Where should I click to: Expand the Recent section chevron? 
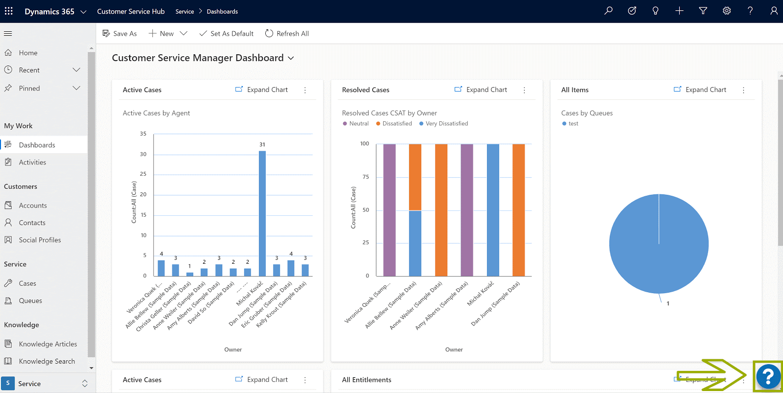click(76, 70)
